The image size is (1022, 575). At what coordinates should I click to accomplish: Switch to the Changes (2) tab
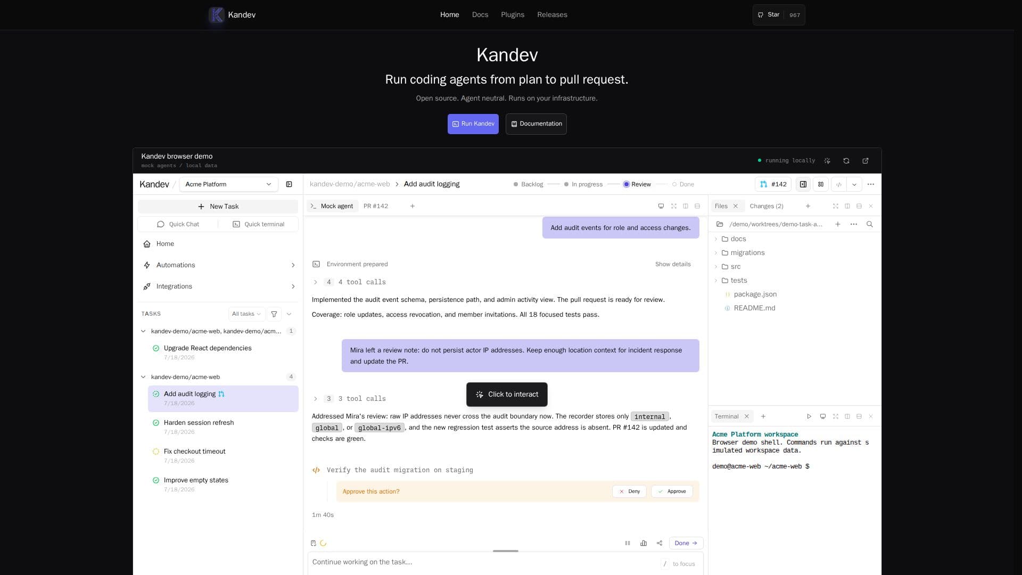click(x=766, y=206)
